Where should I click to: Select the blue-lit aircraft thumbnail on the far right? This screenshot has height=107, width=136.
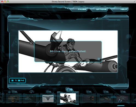pos(122,98)
